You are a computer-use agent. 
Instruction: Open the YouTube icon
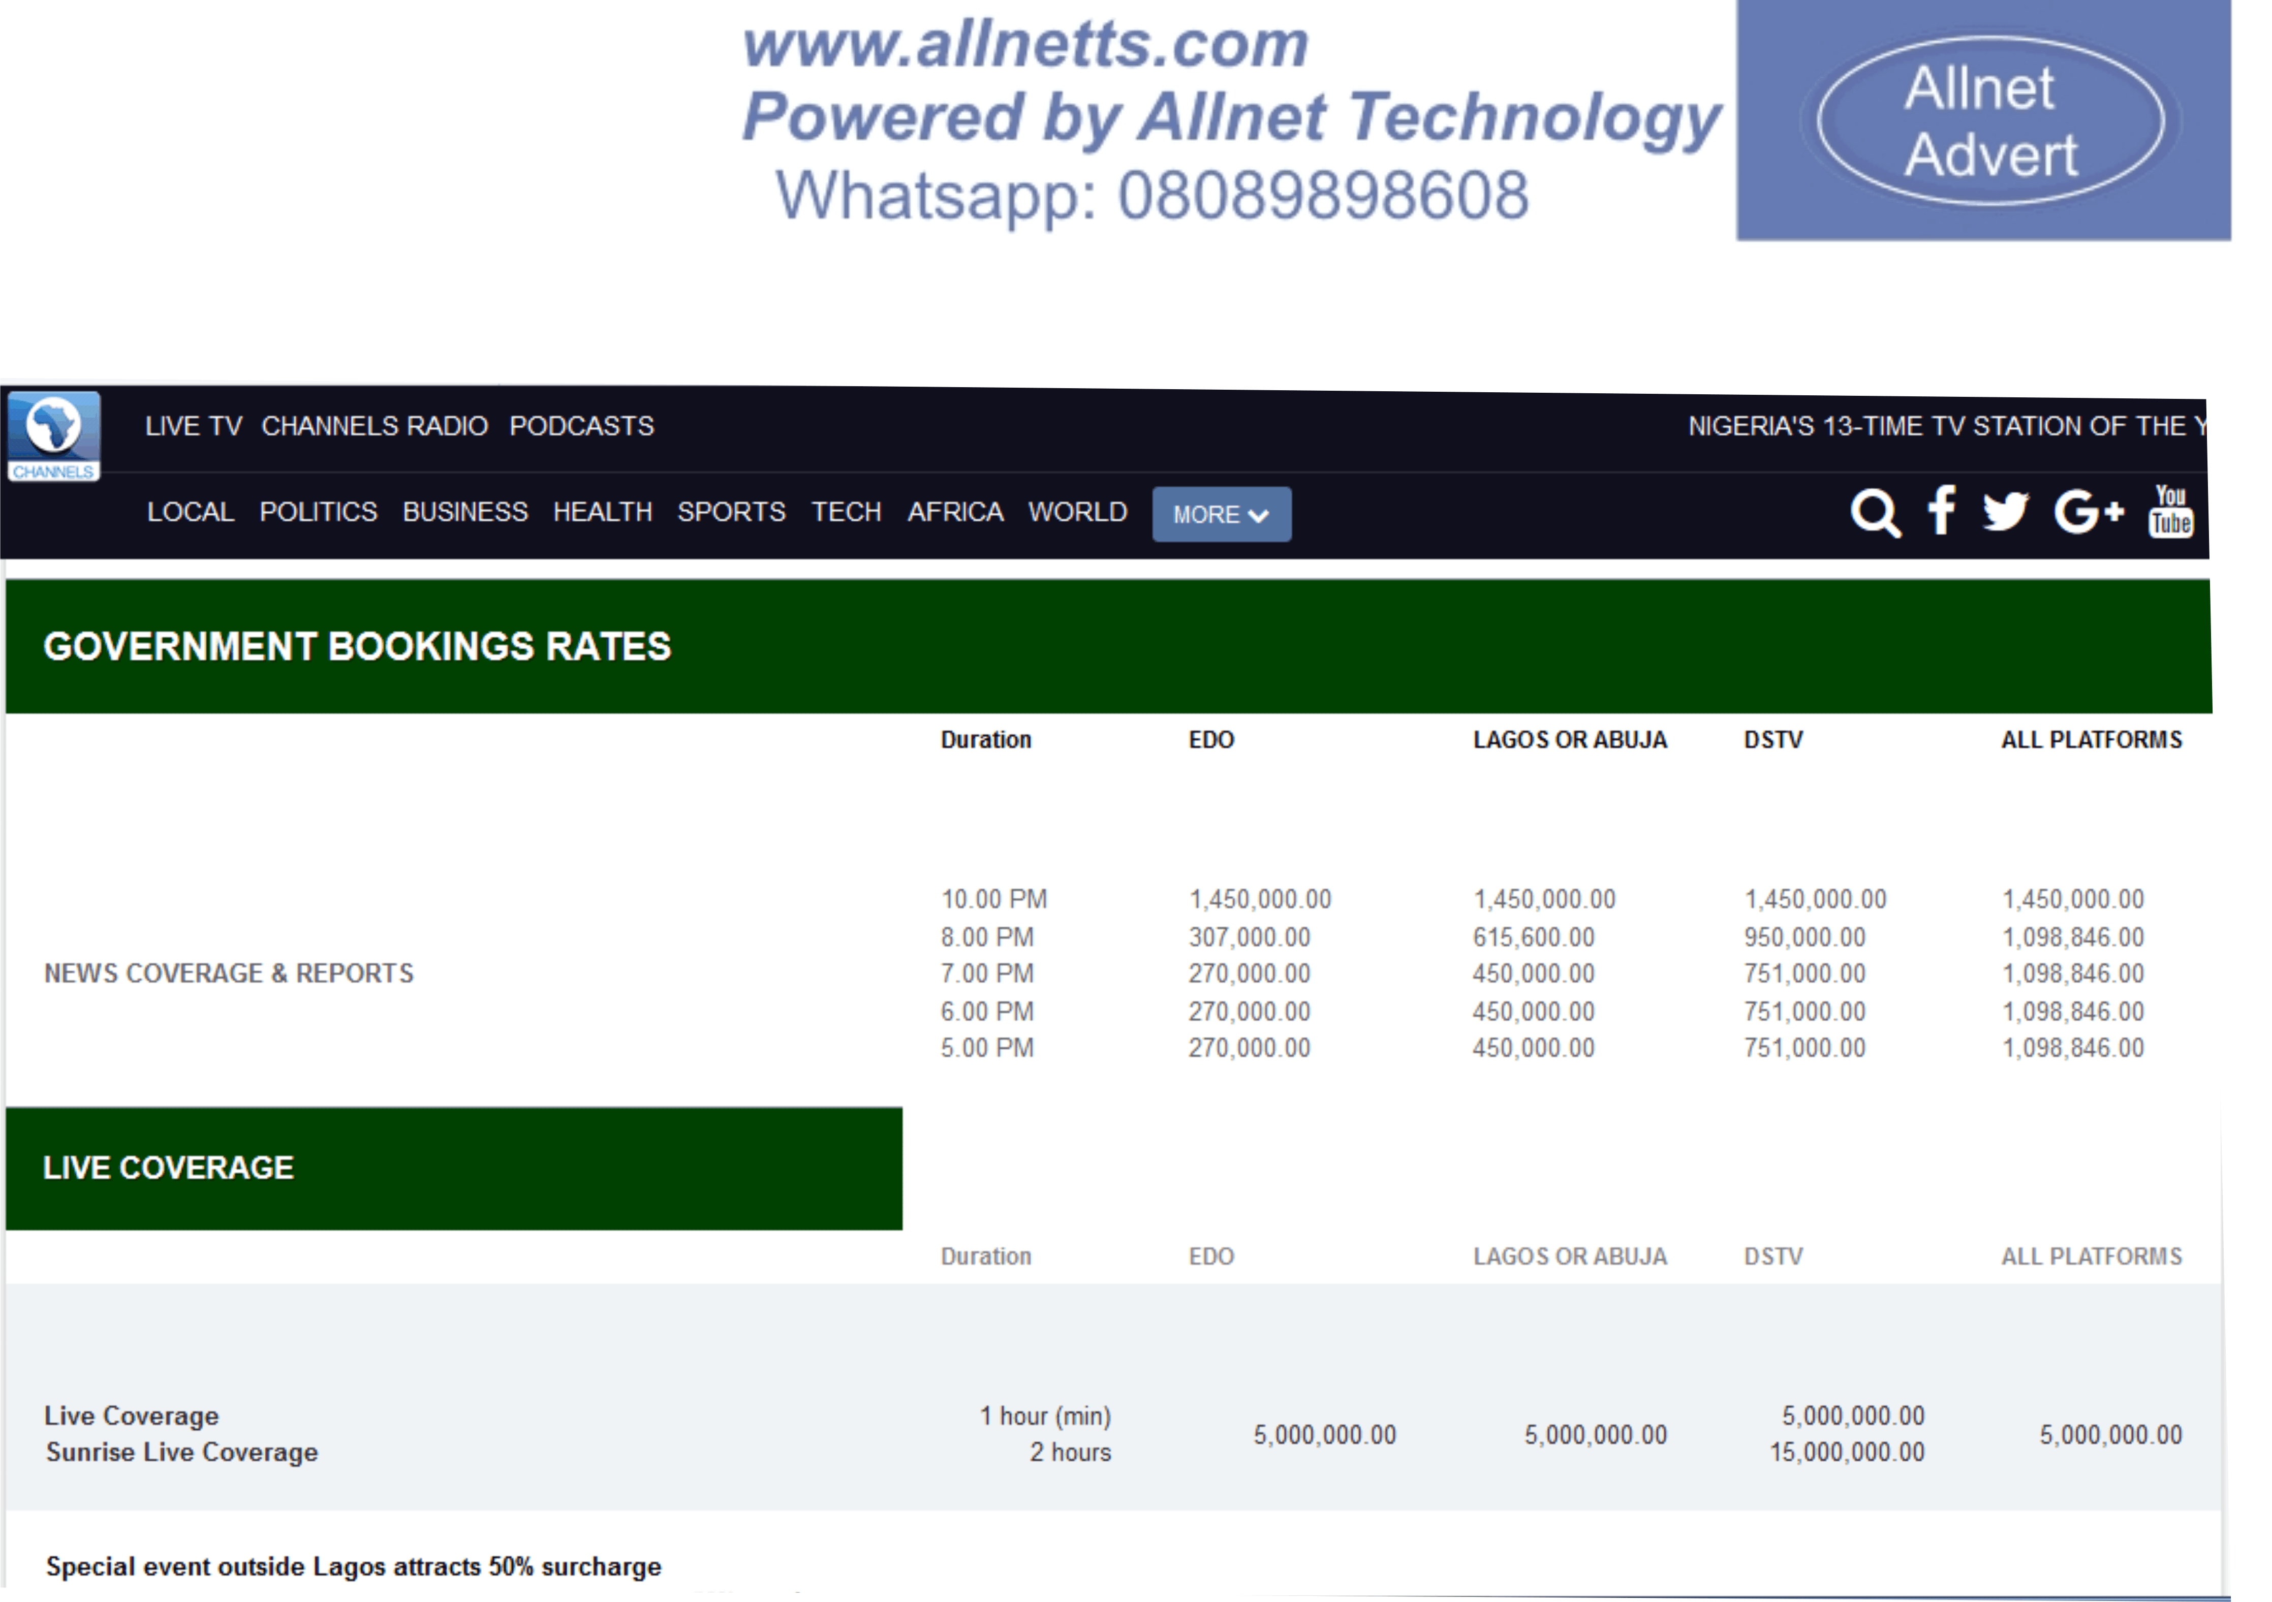2170,511
